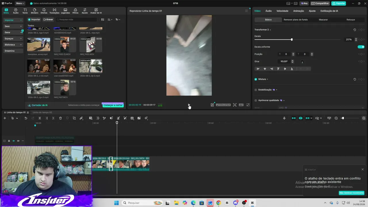The image size is (368, 207).
Task: Toggle auto snapping in timeline toolbar
Action: (300, 118)
